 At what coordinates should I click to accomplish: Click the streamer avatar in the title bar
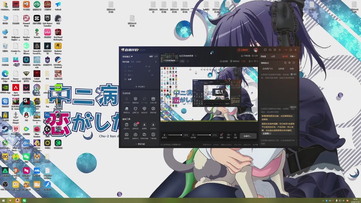click(255, 50)
